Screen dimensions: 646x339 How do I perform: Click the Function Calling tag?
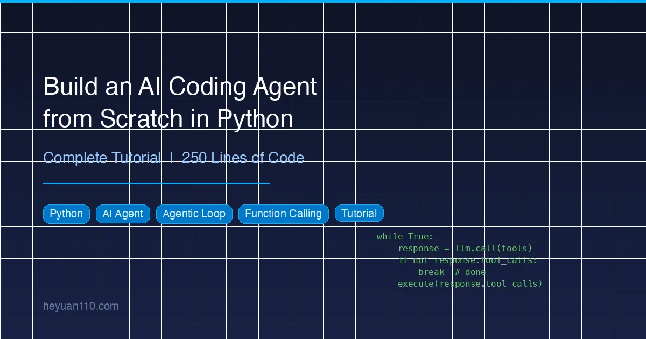284,214
